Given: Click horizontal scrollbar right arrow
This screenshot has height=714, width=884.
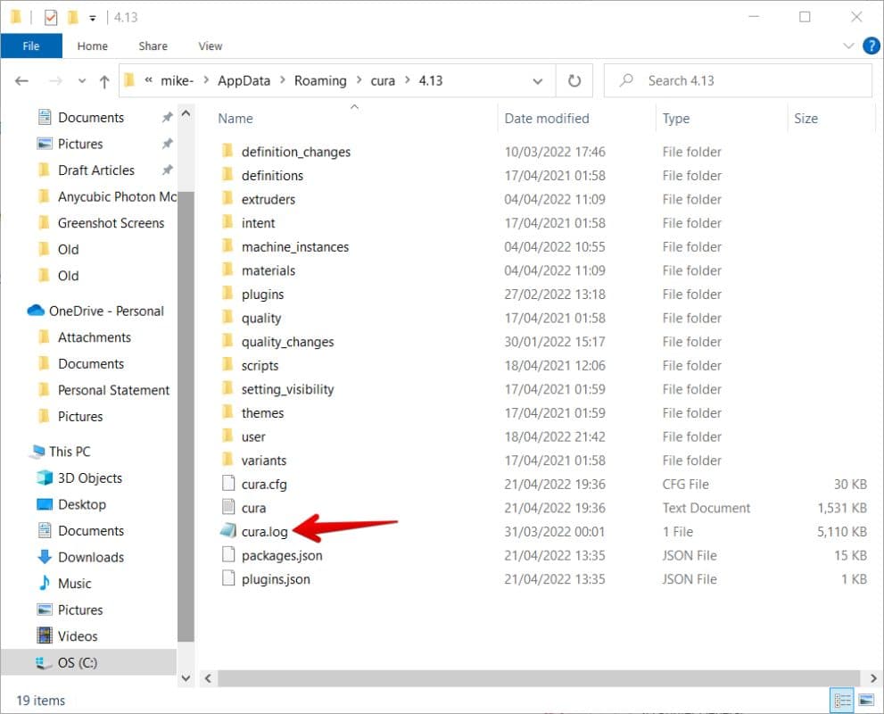Looking at the screenshot, I should [872, 678].
